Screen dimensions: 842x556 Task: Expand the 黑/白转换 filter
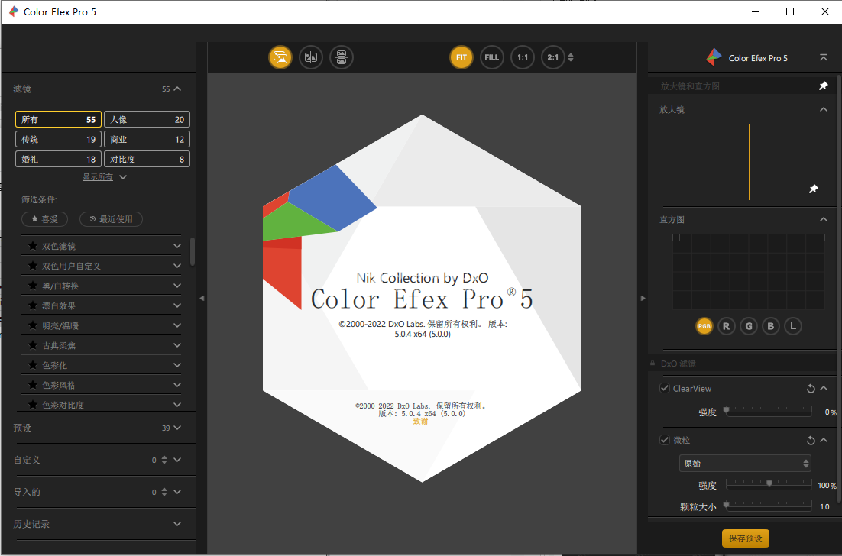[177, 286]
